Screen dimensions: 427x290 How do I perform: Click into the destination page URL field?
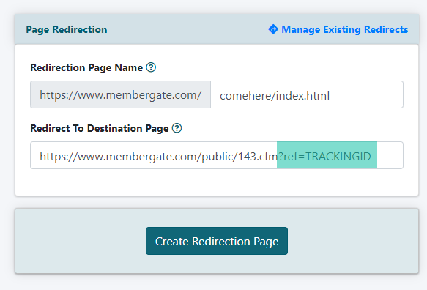point(217,155)
